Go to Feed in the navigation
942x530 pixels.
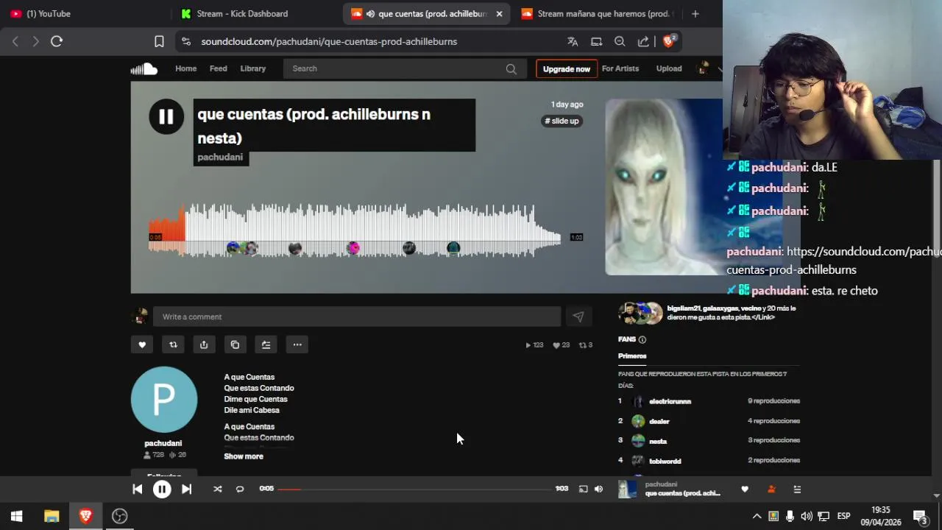(x=219, y=68)
